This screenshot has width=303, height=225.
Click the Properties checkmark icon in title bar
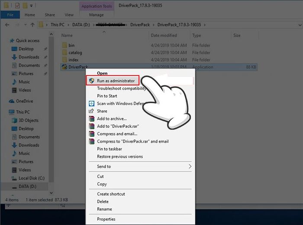[17, 5]
